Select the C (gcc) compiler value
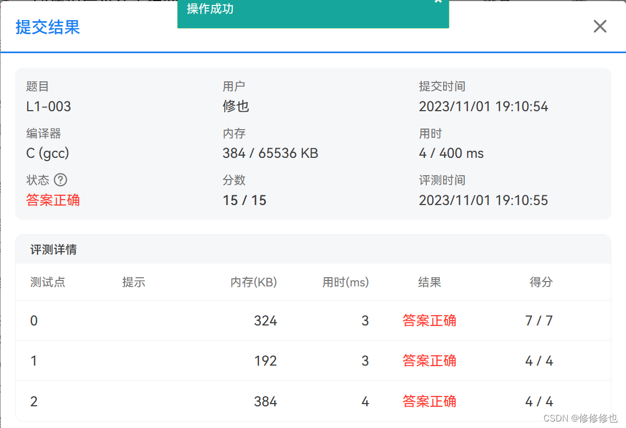The image size is (626, 428). pyautogui.click(x=48, y=154)
